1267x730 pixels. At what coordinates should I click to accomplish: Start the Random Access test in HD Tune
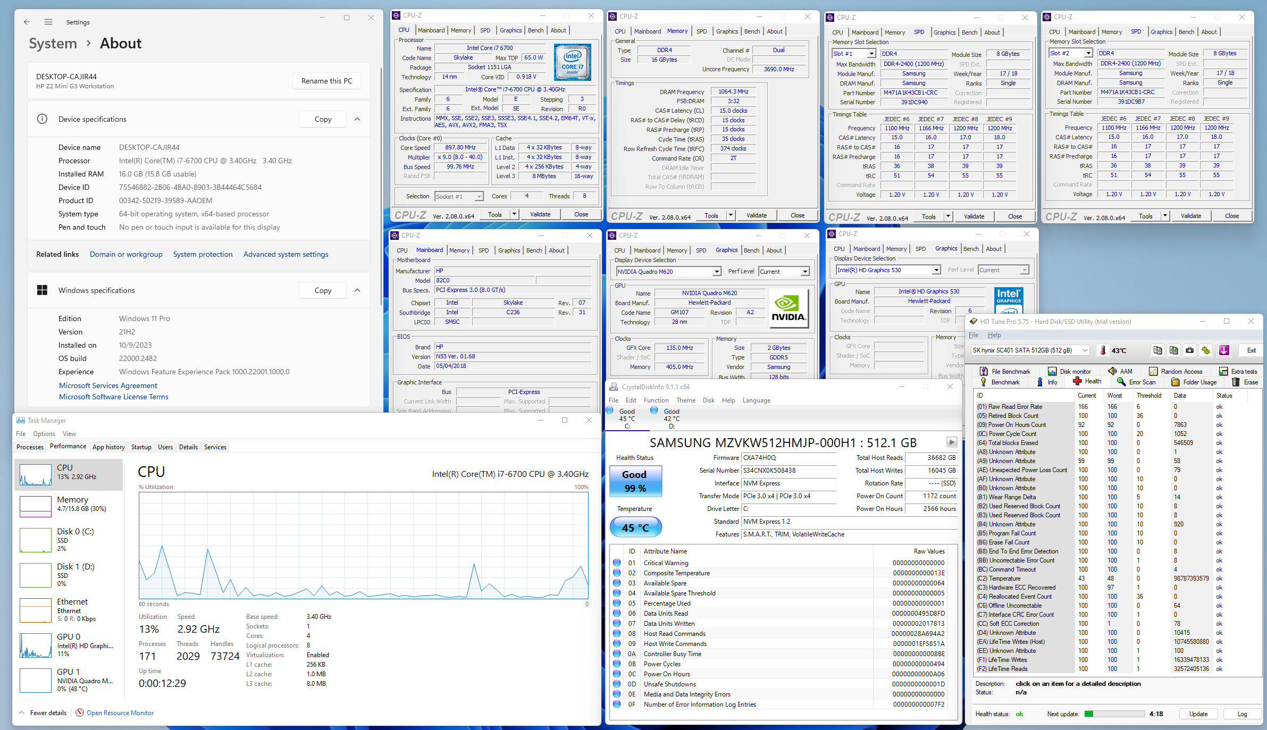tap(1177, 371)
